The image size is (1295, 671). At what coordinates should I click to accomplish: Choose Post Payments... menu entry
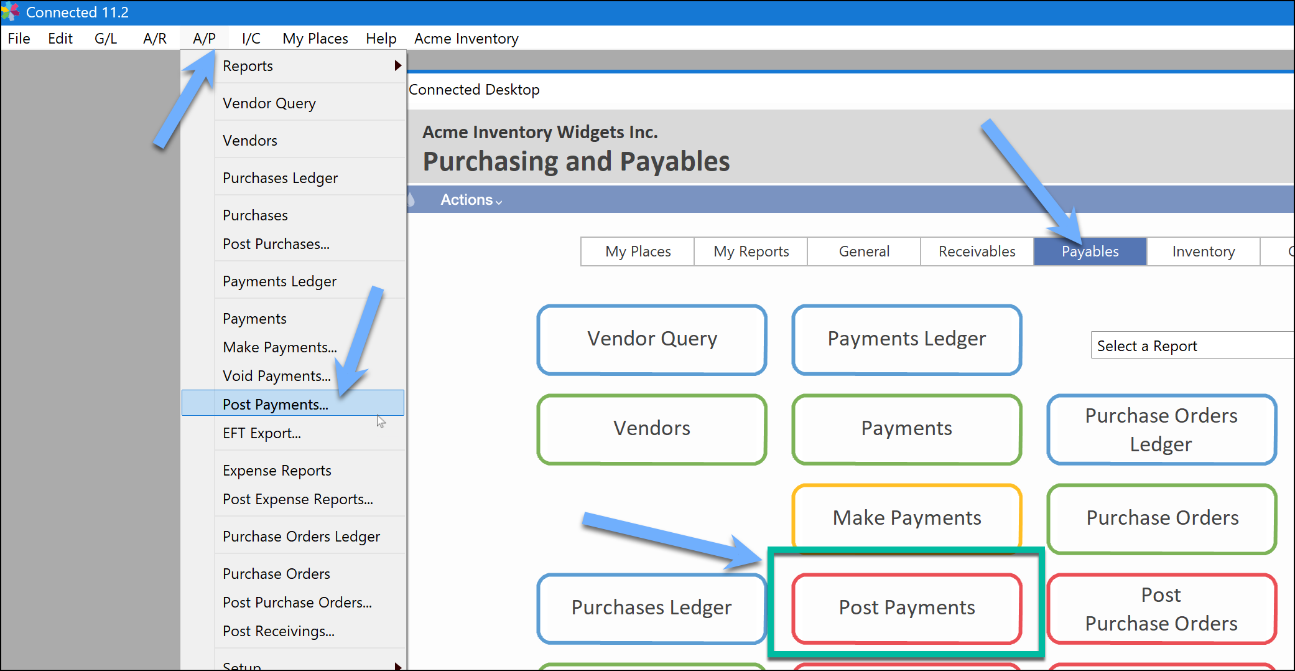pos(293,403)
